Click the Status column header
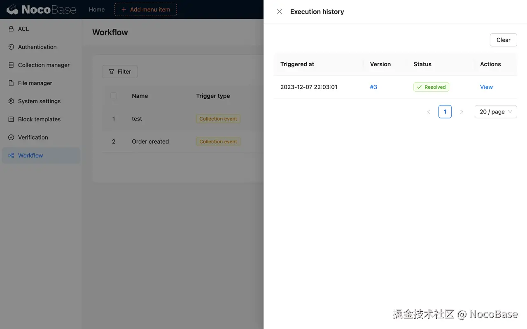Screen dimensions: 527x329 point(422,64)
